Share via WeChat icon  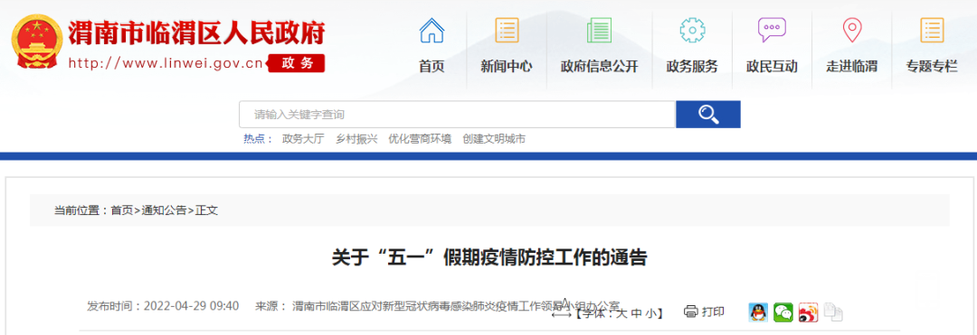point(783,312)
